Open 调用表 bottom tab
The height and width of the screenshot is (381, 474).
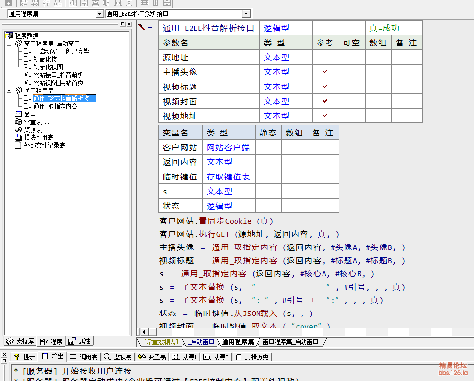pos(84,357)
